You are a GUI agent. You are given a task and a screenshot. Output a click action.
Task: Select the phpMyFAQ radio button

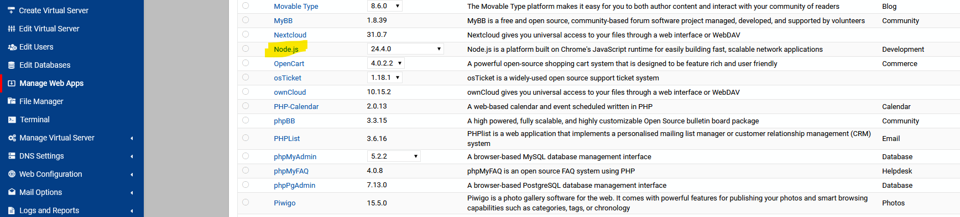pyautogui.click(x=246, y=170)
